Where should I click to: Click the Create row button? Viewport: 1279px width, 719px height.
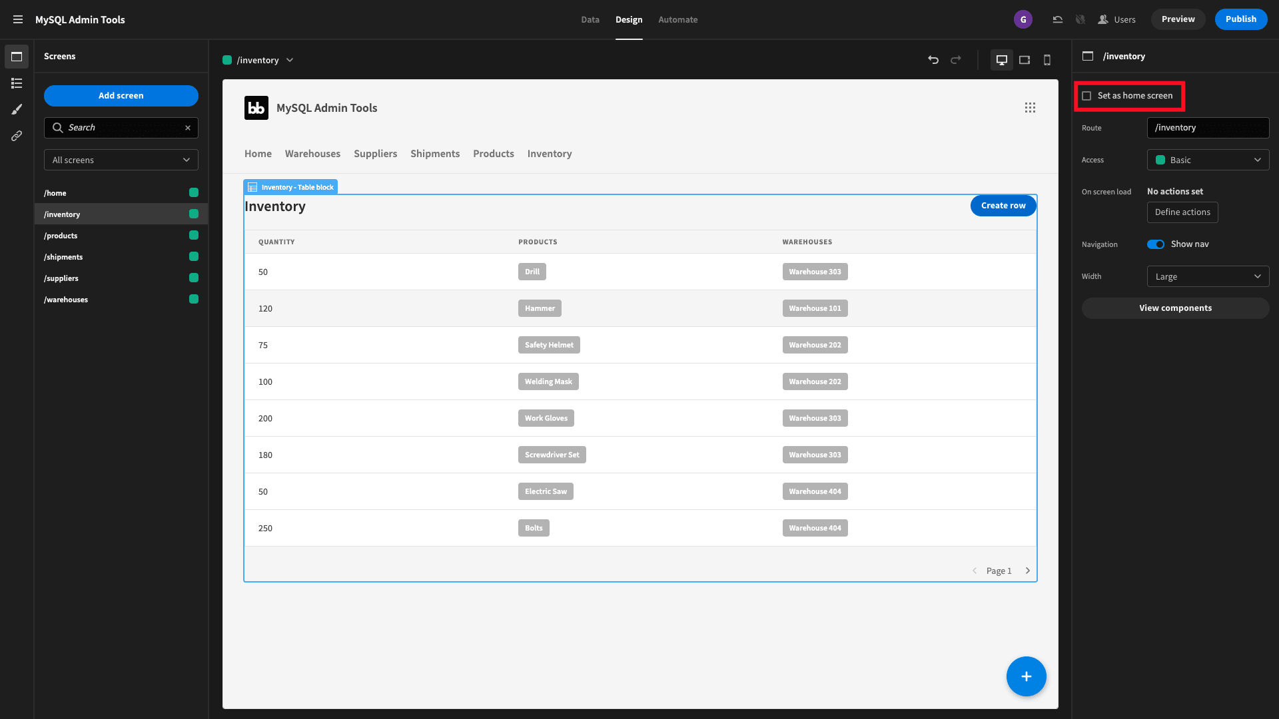pyautogui.click(x=1003, y=204)
